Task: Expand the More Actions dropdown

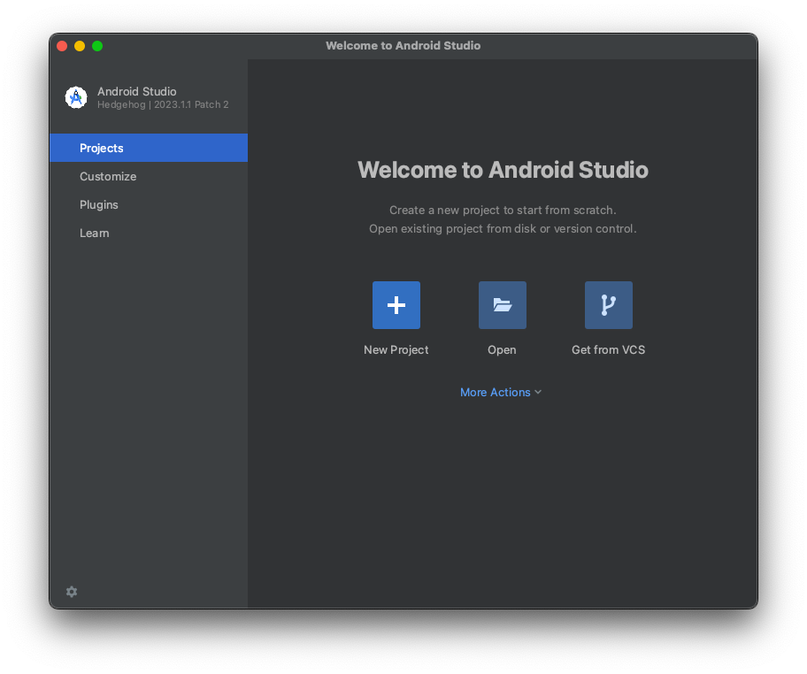Action: coord(500,392)
